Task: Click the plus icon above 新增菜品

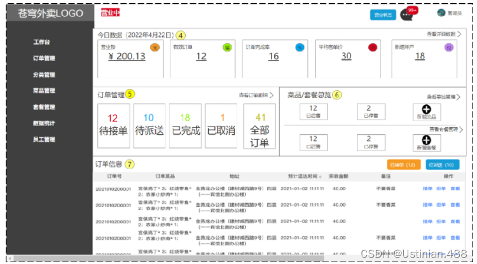Action: tap(427, 109)
